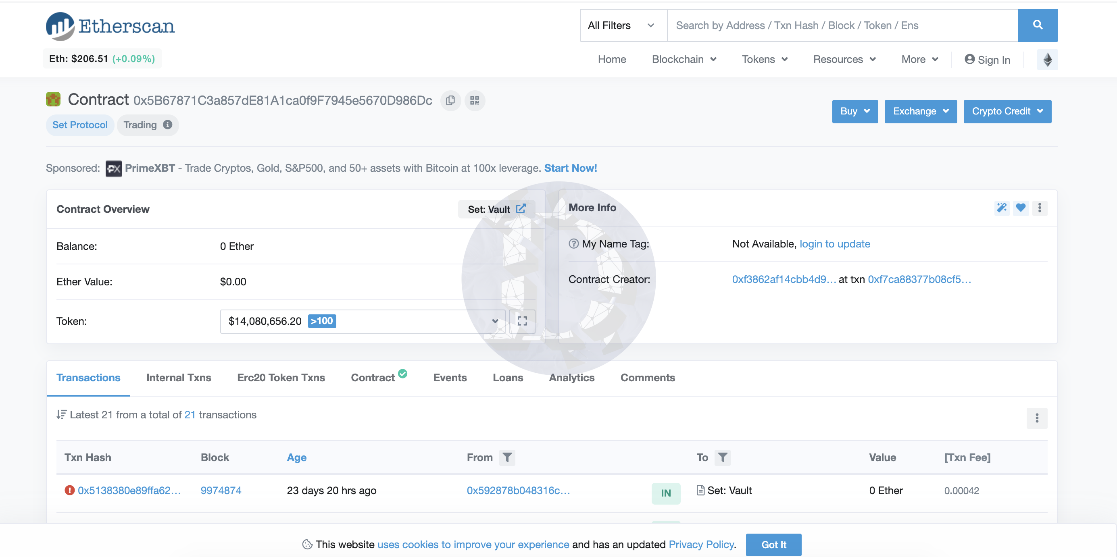Add address to watch list heart
1117x557 pixels.
coord(1021,208)
